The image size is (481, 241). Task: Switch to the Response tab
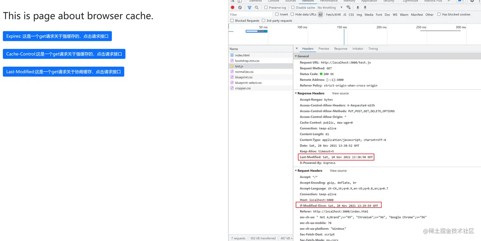[x=341, y=49]
